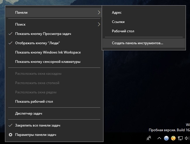Enable Показать кнопку Windows Ink Workspace
Viewport: 190px width, 144px height.
(x=54, y=52)
